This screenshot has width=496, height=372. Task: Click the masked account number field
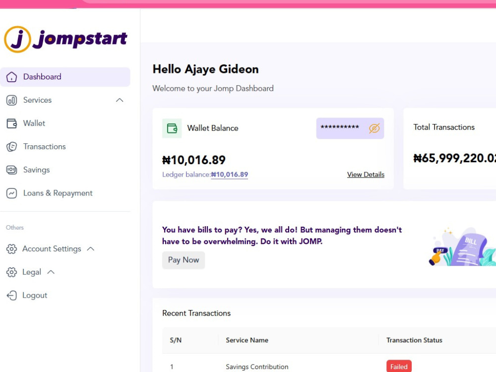pyautogui.click(x=350, y=128)
